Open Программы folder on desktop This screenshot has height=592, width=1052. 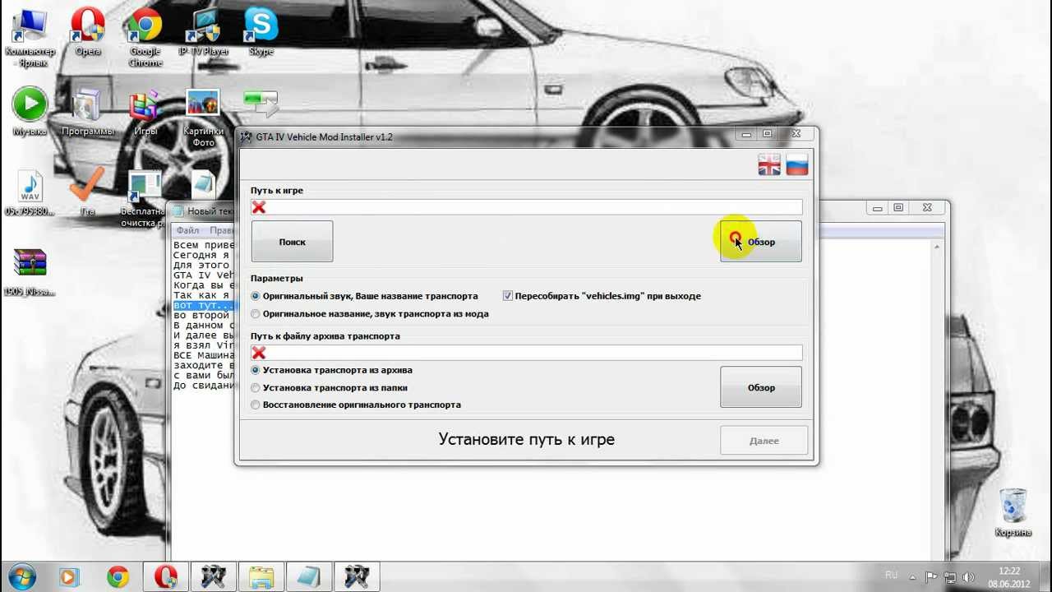pos(88,111)
